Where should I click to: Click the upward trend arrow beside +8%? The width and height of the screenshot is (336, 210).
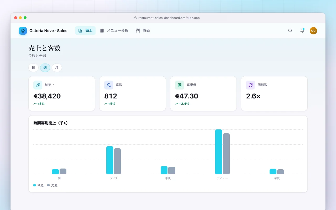coord(35,104)
